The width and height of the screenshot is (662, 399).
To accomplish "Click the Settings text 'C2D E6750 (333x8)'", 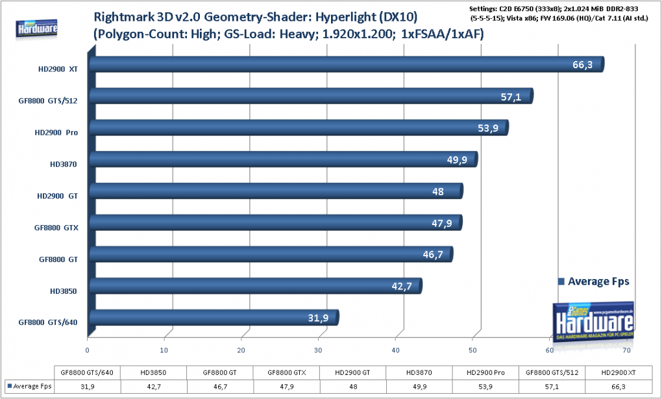I will click(530, 8).
